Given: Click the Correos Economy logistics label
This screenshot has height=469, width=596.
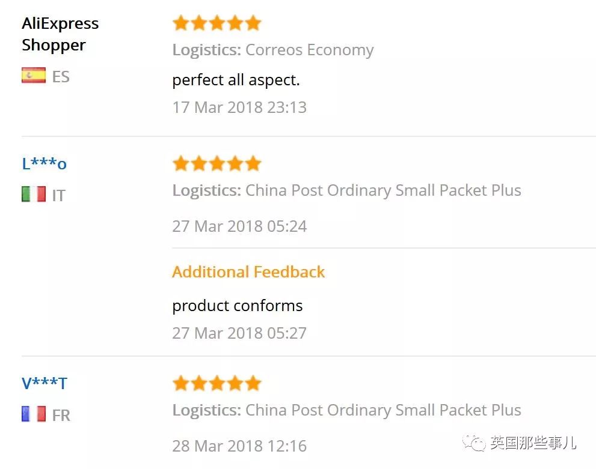Looking at the screenshot, I should tap(273, 50).
